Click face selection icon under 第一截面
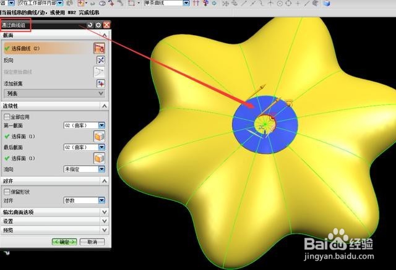 99,137
